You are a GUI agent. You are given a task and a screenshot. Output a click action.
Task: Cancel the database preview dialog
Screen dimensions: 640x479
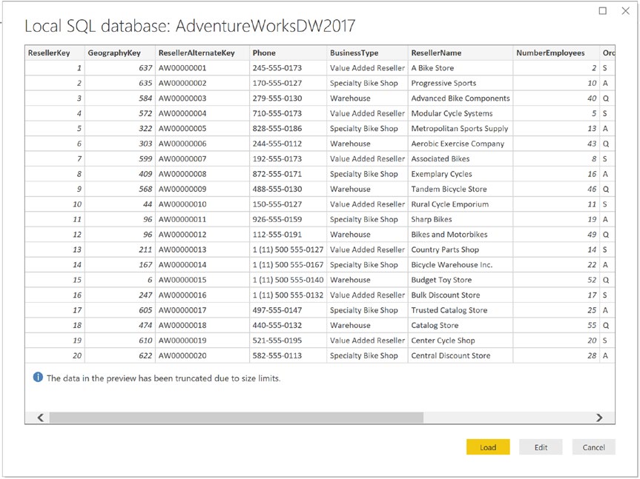point(593,447)
